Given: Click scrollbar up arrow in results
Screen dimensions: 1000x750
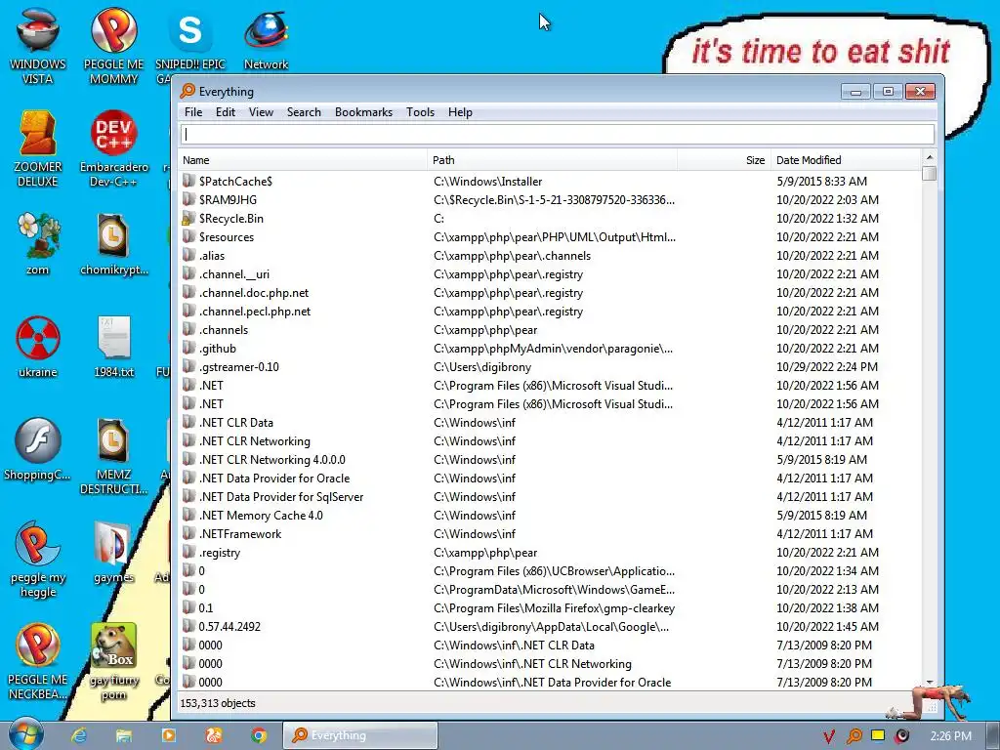Looking at the screenshot, I should [930, 157].
